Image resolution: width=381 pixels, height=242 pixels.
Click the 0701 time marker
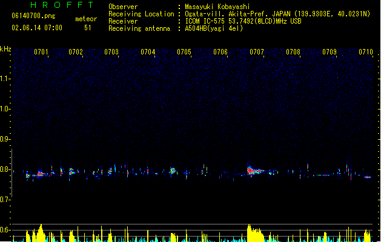click(41, 52)
